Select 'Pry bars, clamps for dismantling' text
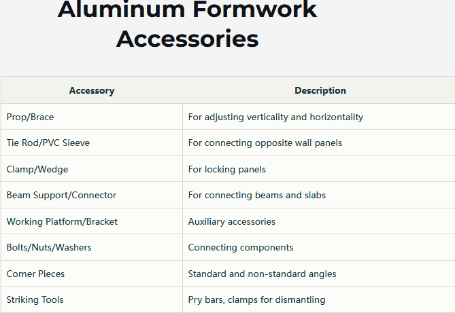Image resolution: width=455 pixels, height=313 pixels. click(x=256, y=299)
